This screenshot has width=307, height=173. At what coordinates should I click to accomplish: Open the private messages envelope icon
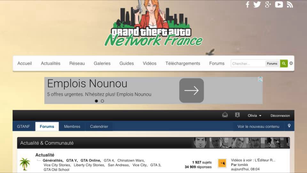(225, 115)
